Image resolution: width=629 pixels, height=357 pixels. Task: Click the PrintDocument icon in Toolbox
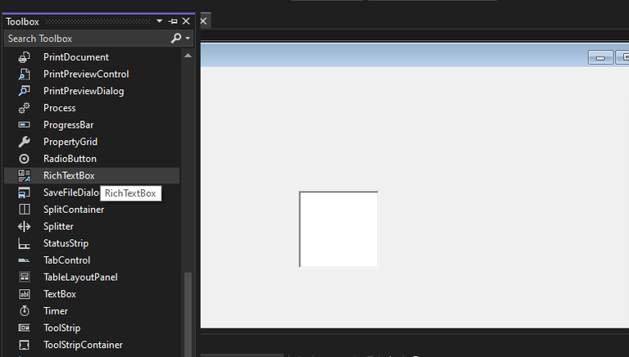coord(24,57)
